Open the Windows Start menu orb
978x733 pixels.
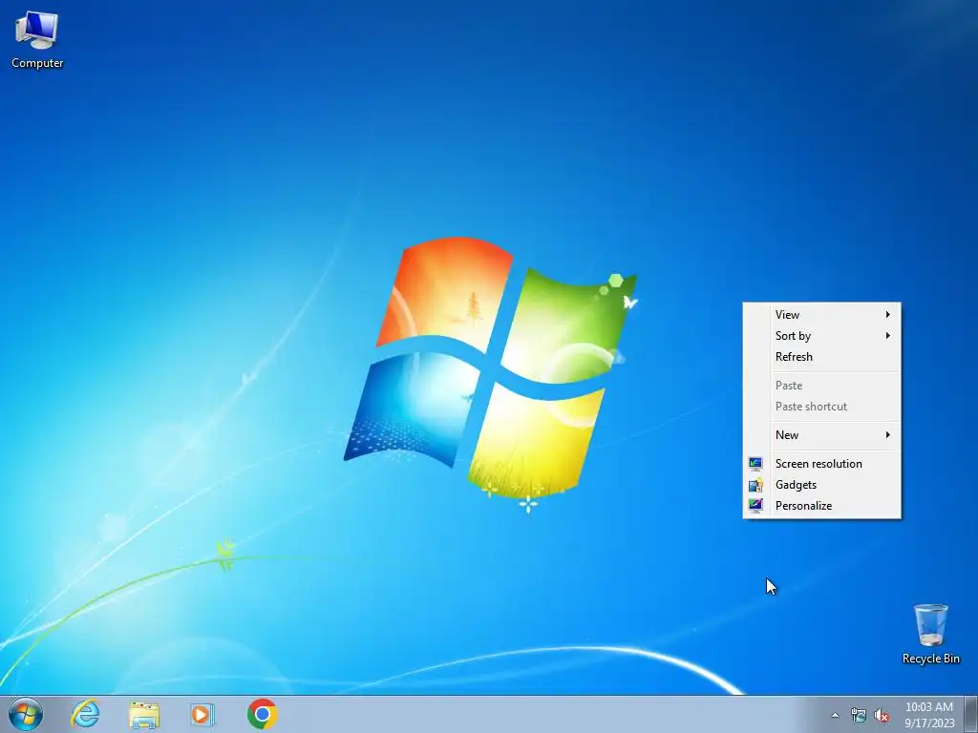[x=26, y=714]
